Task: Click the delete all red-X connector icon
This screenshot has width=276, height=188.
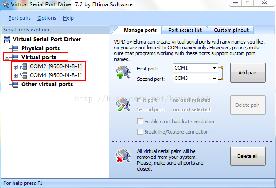Action: tap(123, 156)
